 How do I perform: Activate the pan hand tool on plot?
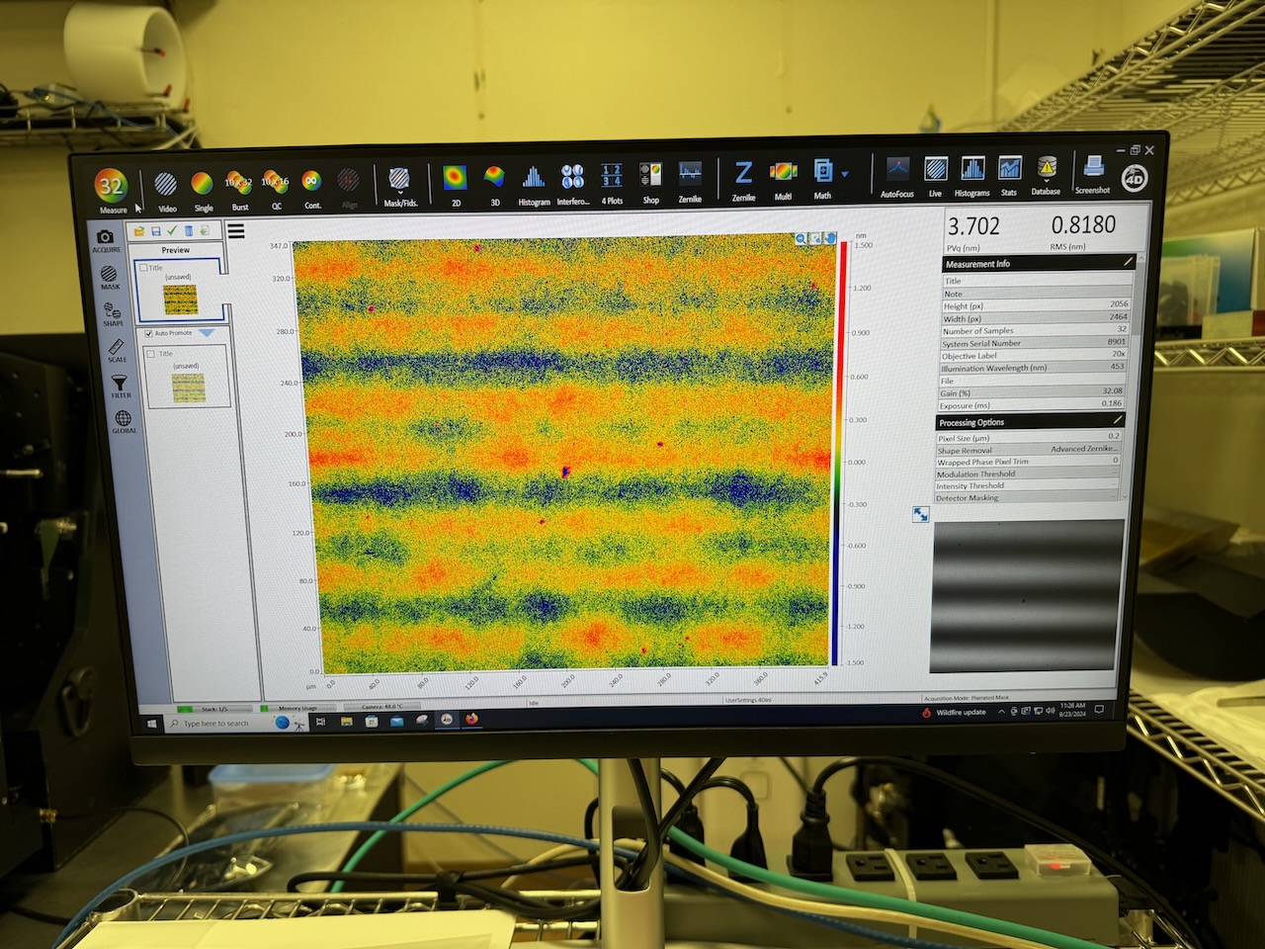[x=830, y=238]
